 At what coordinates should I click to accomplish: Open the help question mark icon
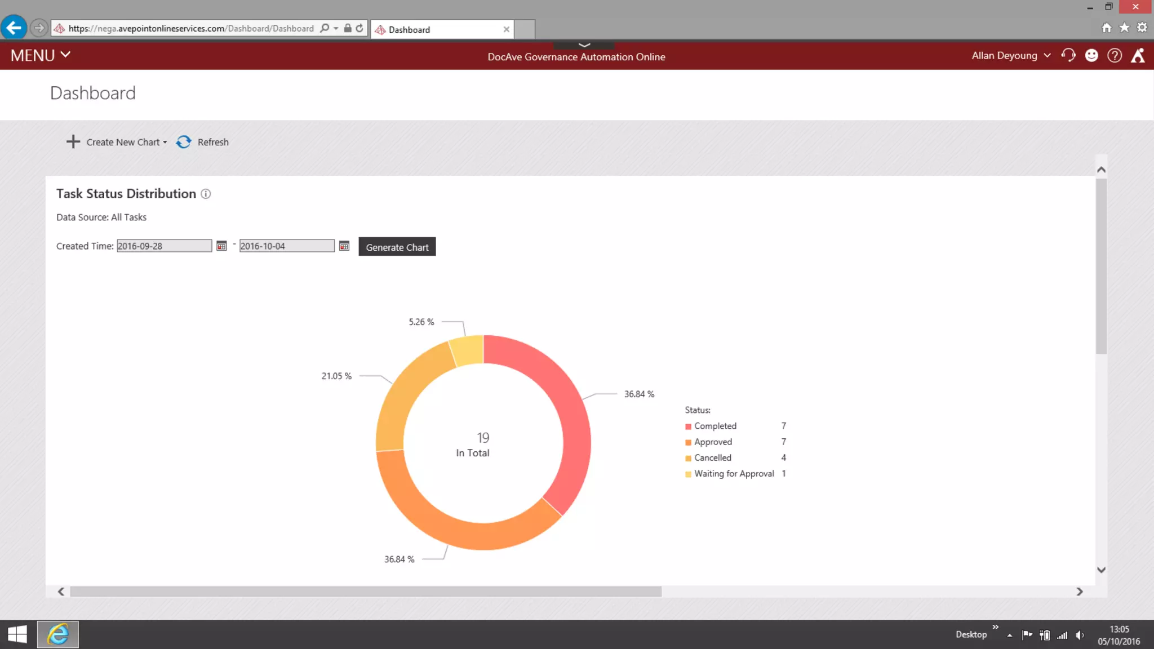[1115, 55]
